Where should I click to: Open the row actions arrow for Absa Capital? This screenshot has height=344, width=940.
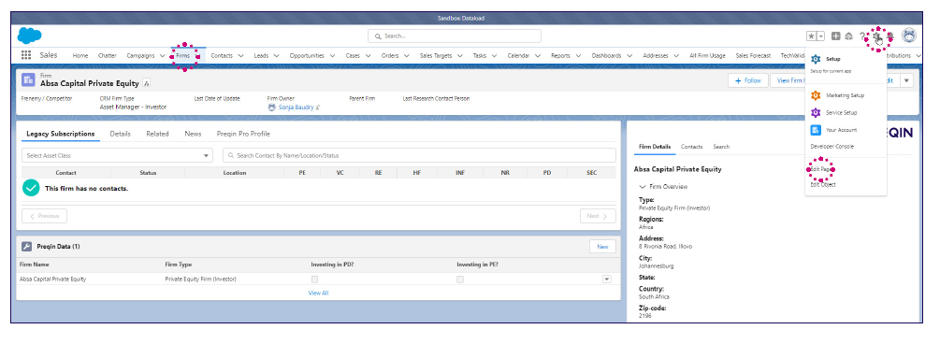(x=607, y=279)
